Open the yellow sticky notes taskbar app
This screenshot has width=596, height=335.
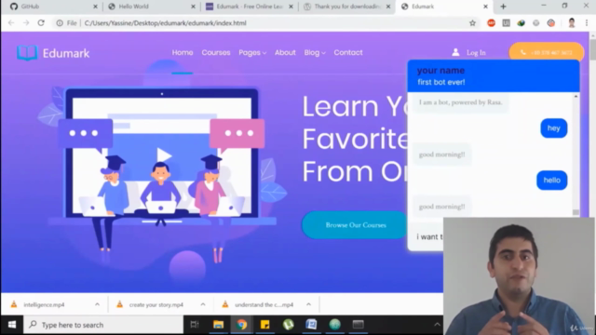pos(264,325)
